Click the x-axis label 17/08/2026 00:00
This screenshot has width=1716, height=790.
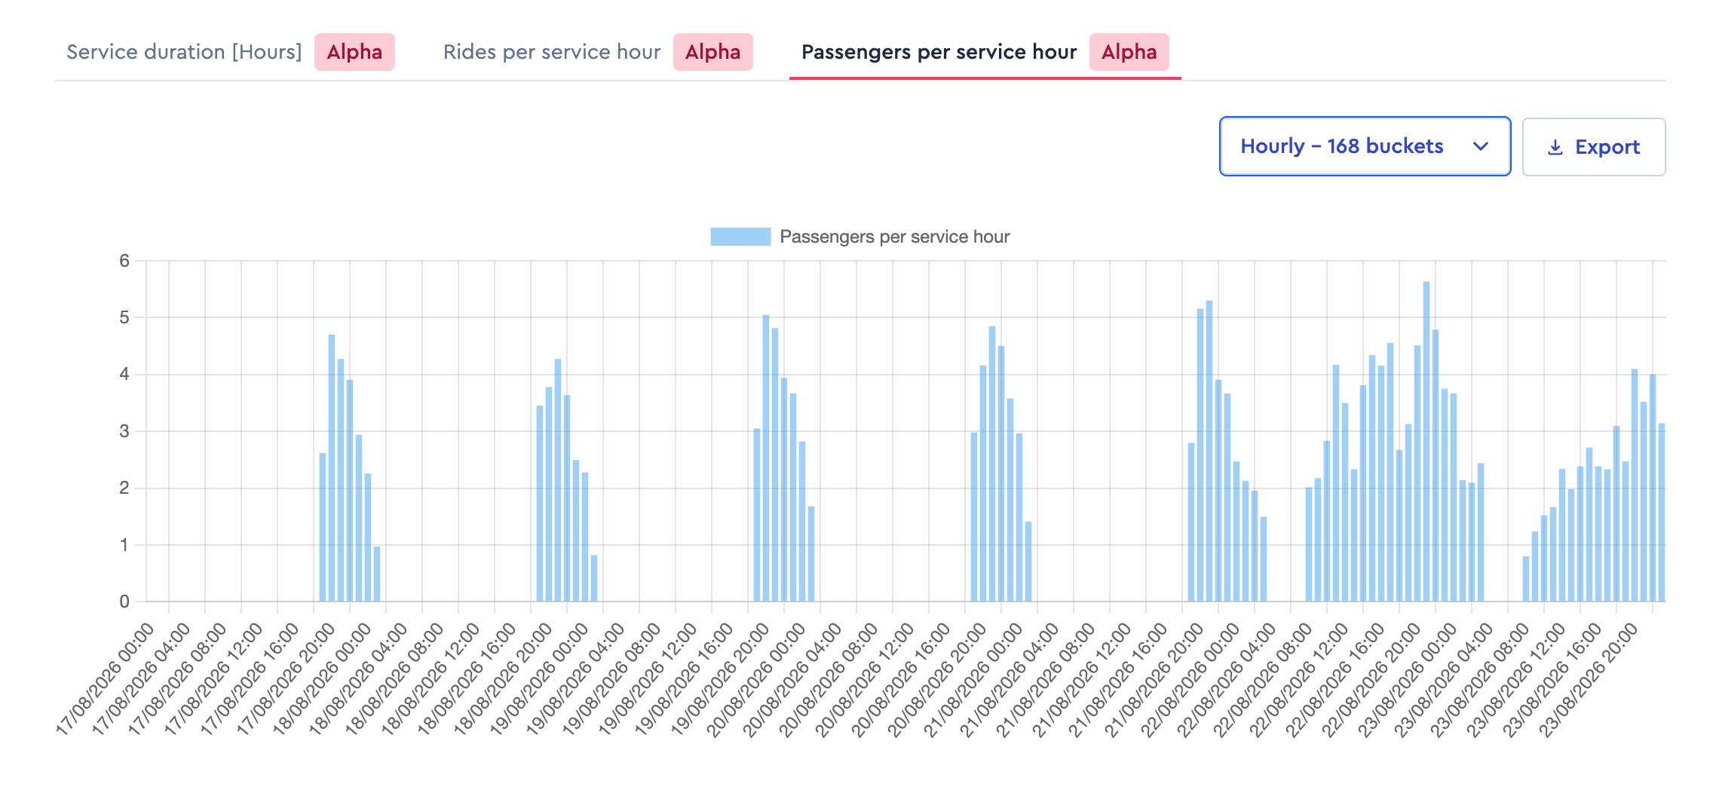106,678
